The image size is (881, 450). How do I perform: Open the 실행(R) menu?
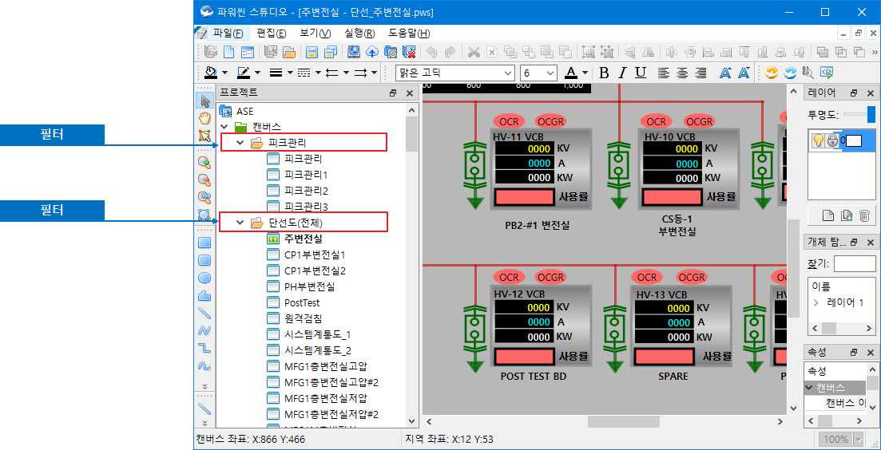[359, 34]
